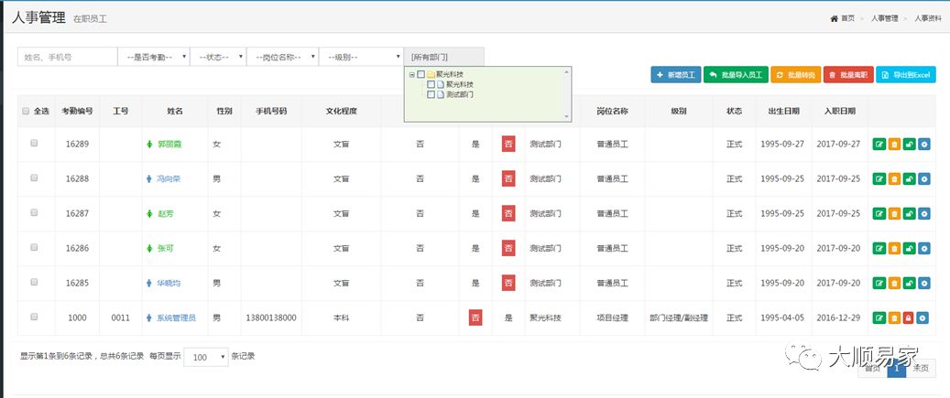Click the 导出到Excel button
The height and width of the screenshot is (398, 950).
[x=905, y=75]
